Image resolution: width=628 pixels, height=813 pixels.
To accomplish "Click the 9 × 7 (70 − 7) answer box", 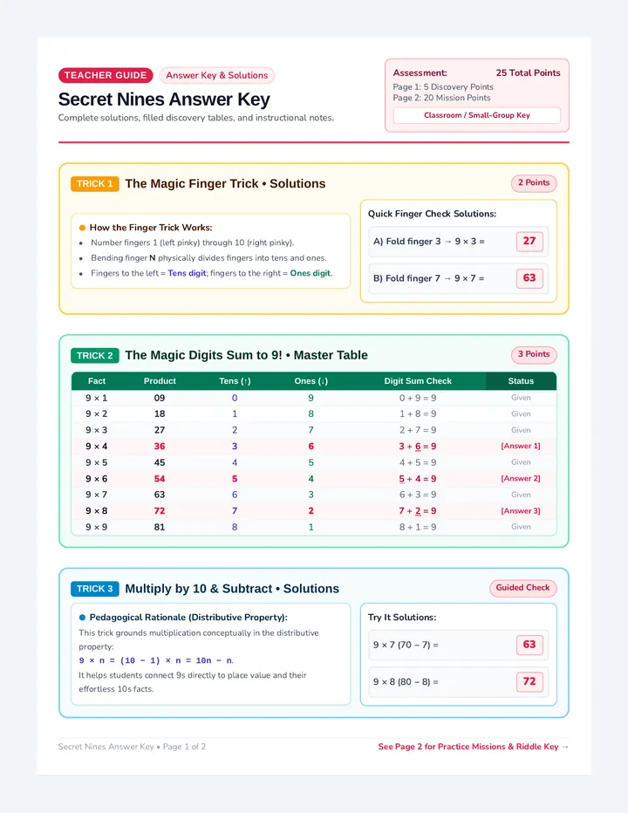I will [x=529, y=645].
